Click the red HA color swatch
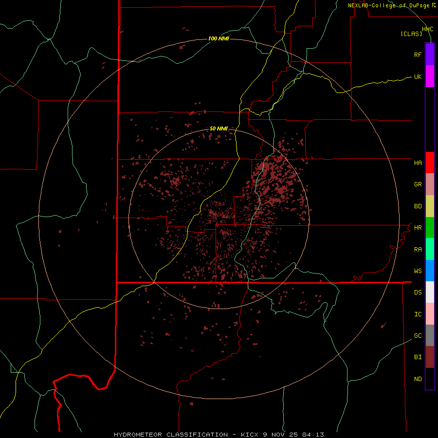Screen dimensions: 438x438 (430, 163)
